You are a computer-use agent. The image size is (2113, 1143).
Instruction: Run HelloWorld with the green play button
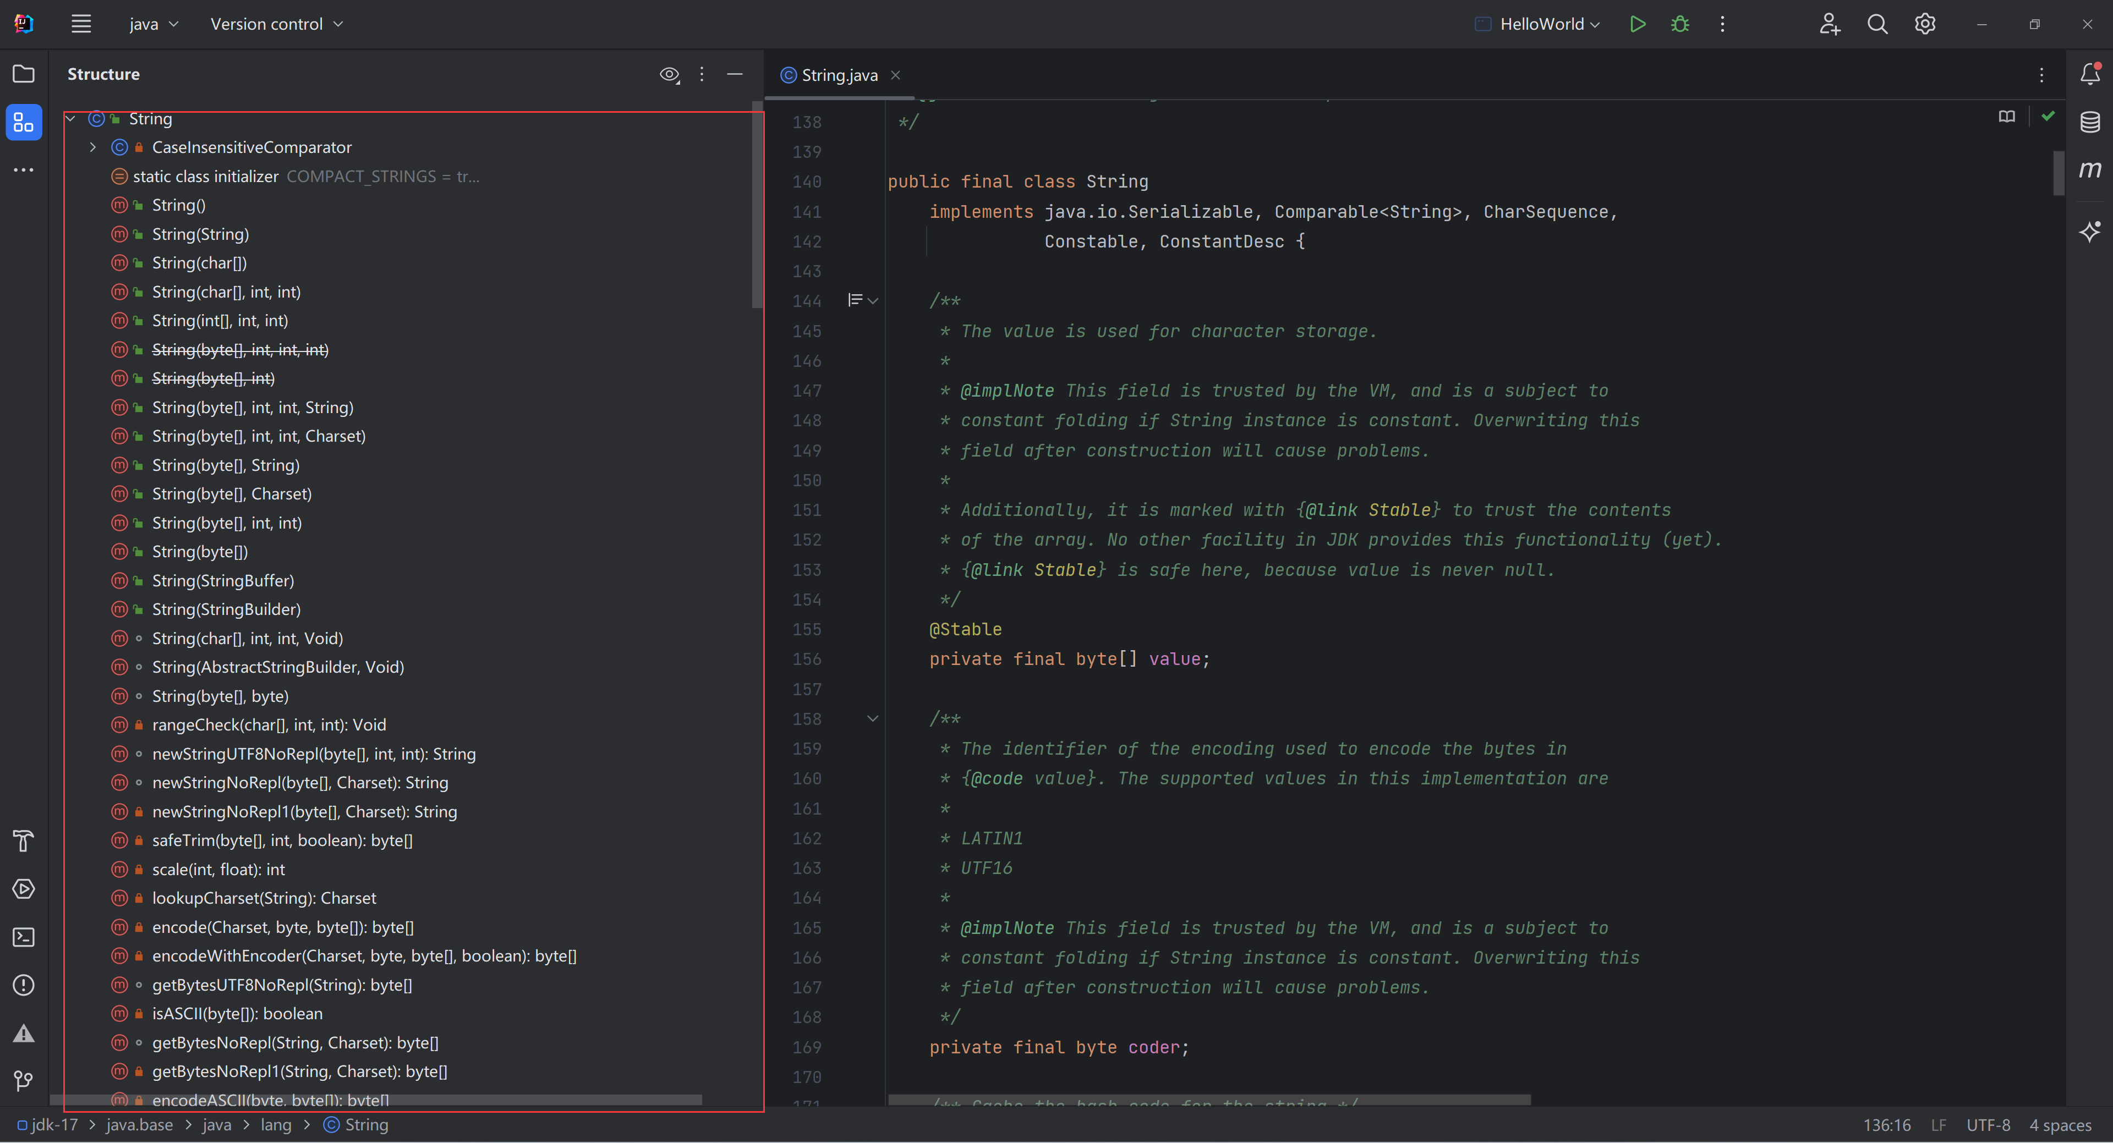click(x=1637, y=24)
